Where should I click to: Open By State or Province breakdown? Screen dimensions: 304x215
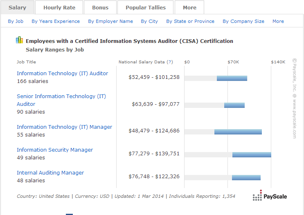click(190, 21)
